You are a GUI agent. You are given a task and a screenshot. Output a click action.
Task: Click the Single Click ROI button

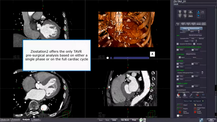pos(191,54)
